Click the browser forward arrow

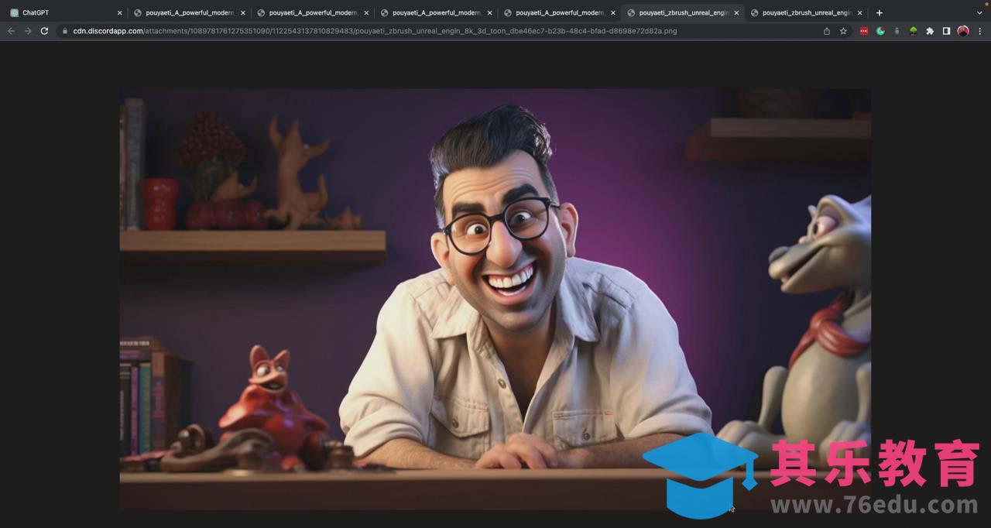click(x=28, y=31)
